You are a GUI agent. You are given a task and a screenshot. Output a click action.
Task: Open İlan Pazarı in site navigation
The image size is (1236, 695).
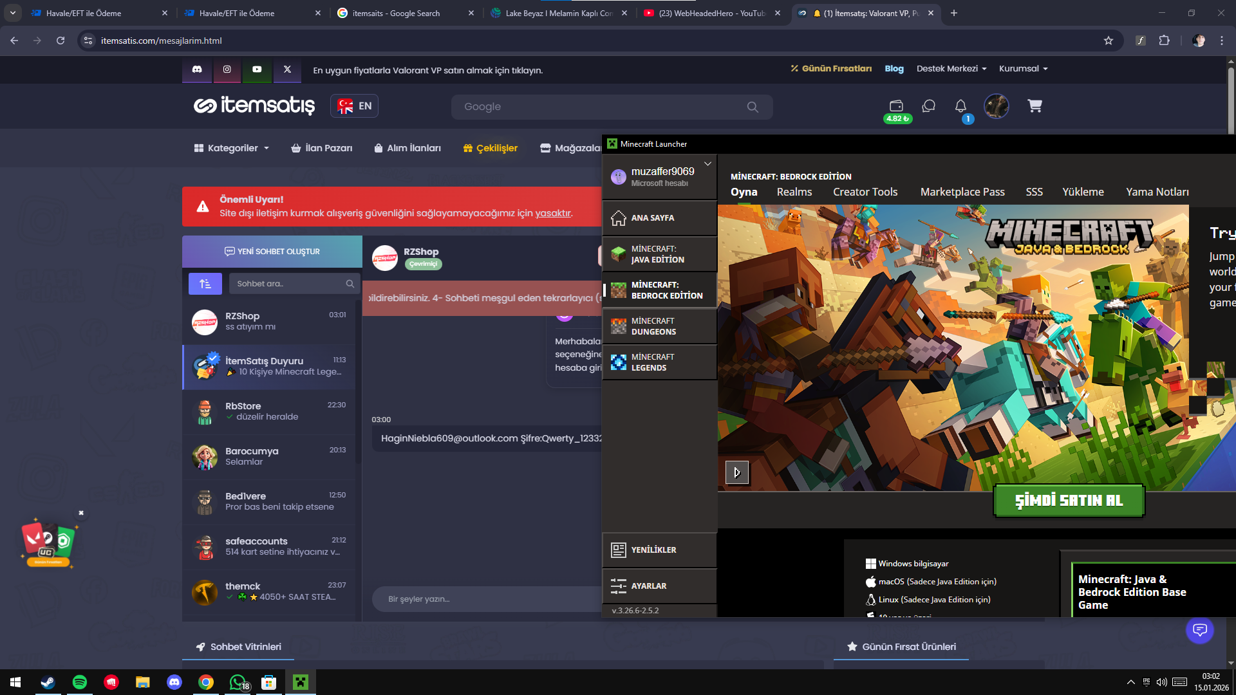tap(322, 148)
